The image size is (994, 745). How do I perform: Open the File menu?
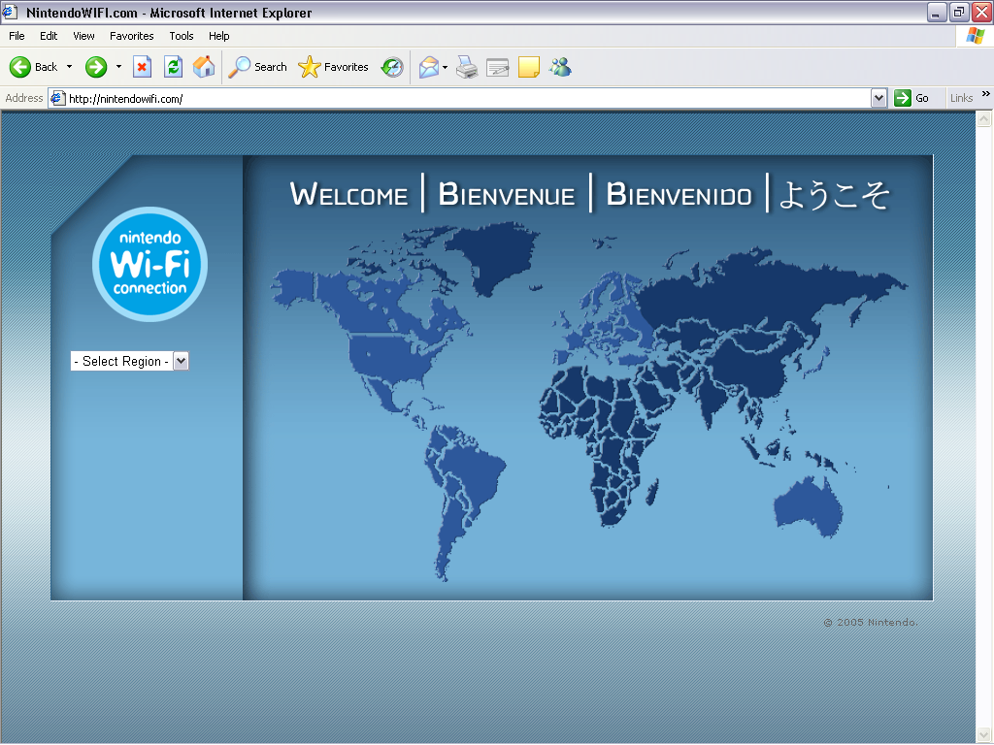pos(17,36)
